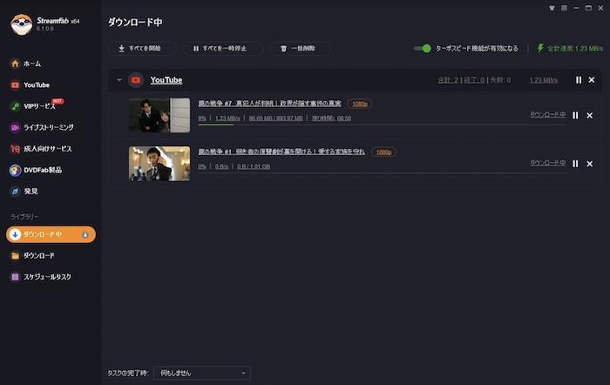
Task: Open the episode #7 video title
Action: coord(269,104)
